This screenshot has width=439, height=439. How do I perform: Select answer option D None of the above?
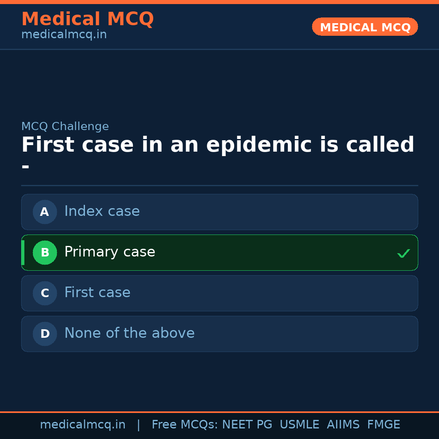click(x=219, y=334)
